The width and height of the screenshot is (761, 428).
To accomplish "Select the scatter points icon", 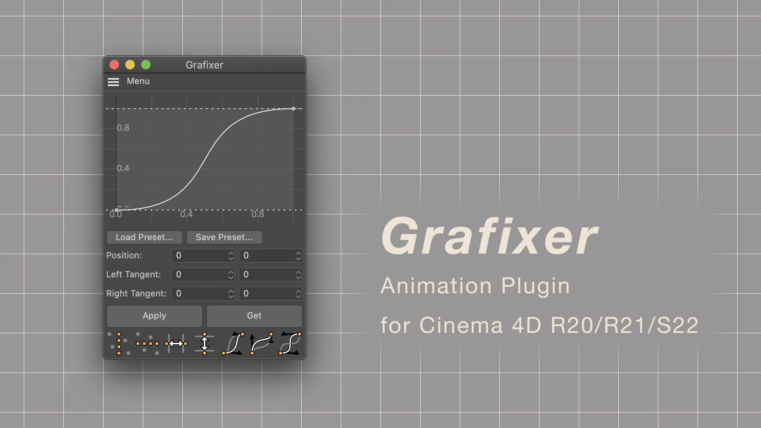I will [x=119, y=342].
